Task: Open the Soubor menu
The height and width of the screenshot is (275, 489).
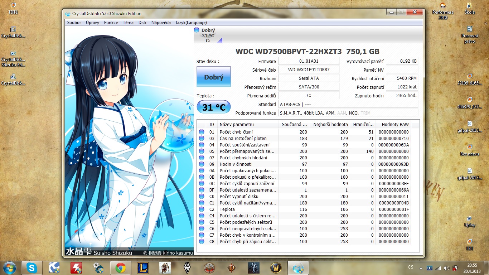Action: coord(74,23)
